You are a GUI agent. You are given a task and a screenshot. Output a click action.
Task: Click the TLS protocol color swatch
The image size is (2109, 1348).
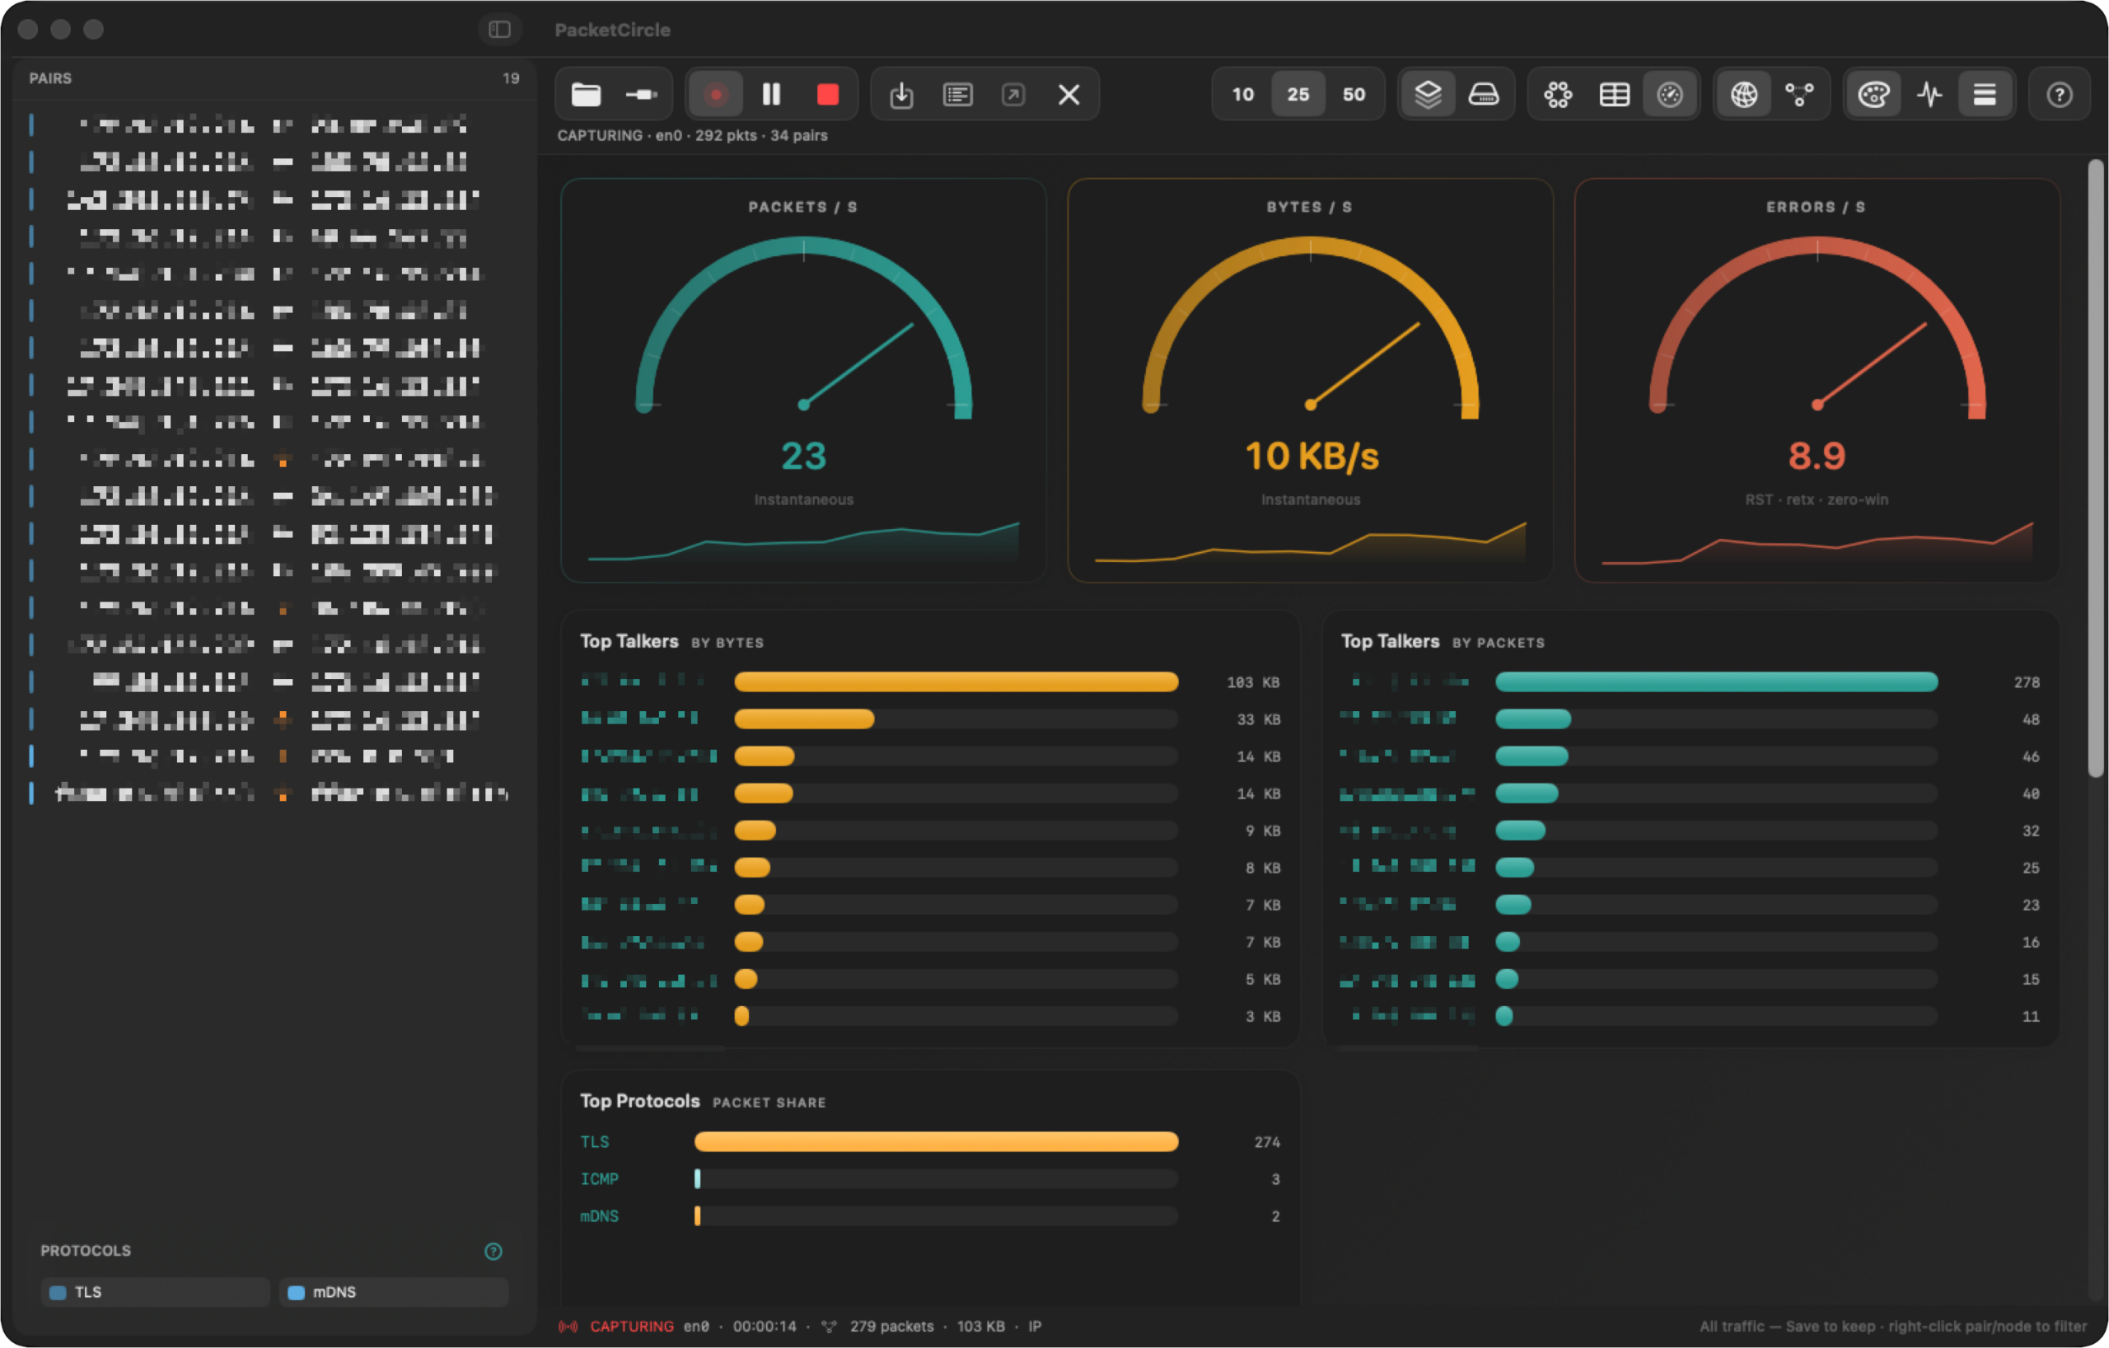58,1293
